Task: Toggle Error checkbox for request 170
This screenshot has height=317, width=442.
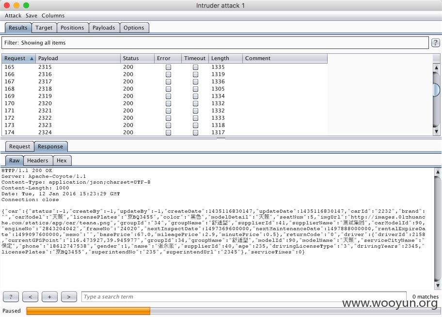Action: click(168, 104)
